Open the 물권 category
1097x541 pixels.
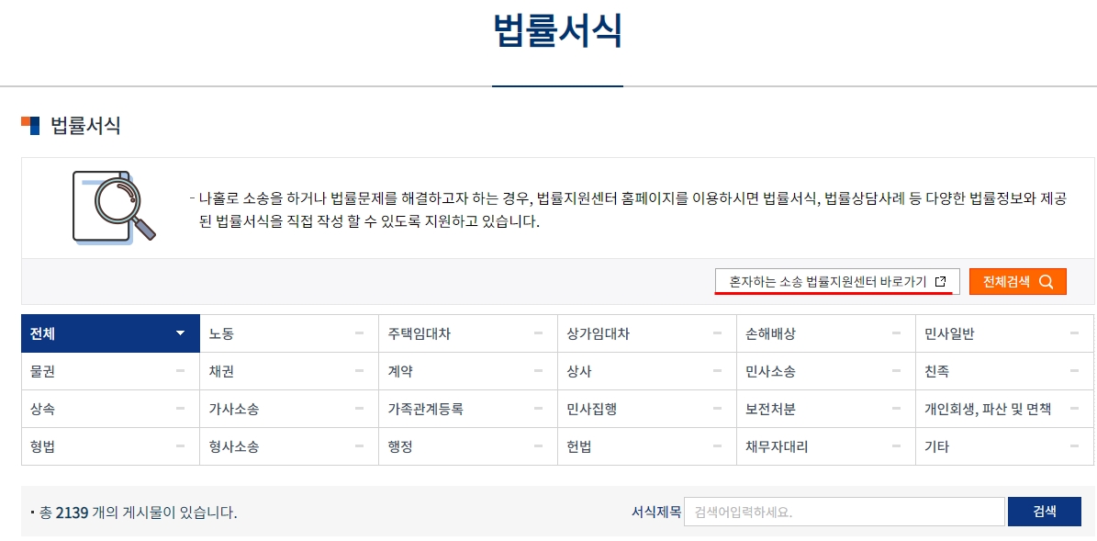110,372
